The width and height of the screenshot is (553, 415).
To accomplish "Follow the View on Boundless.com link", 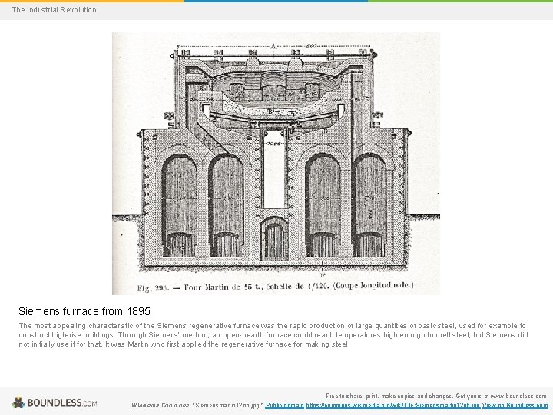I will [x=515, y=406].
